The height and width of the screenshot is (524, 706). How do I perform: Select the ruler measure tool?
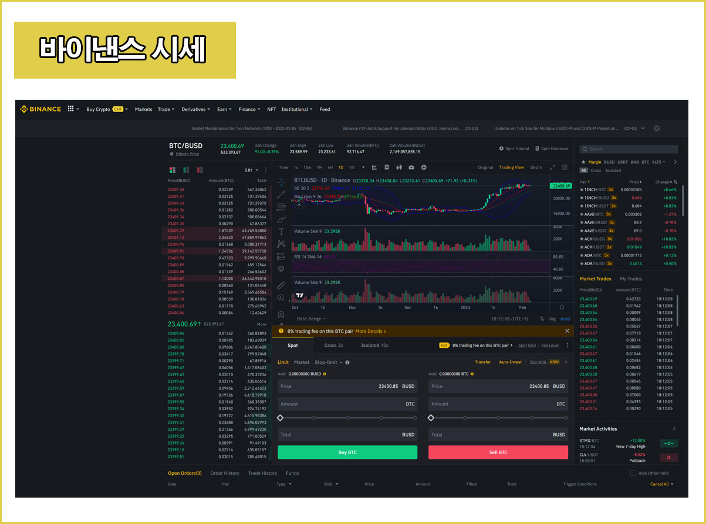(281, 285)
